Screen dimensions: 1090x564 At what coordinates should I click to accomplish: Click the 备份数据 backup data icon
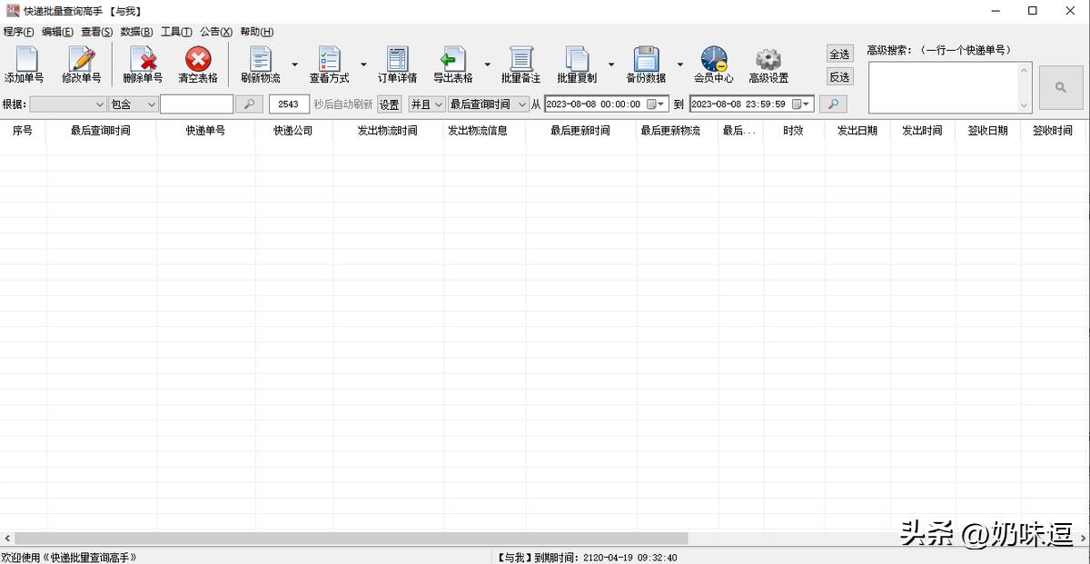click(646, 65)
